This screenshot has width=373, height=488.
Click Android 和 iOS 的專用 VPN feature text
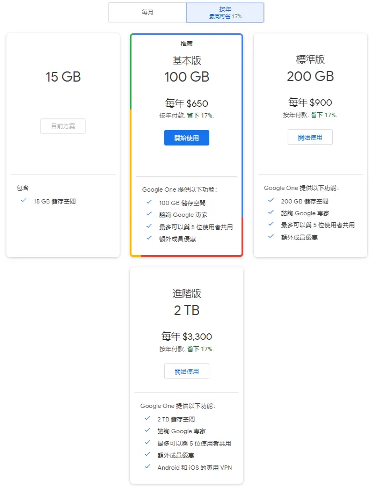pos(194,468)
